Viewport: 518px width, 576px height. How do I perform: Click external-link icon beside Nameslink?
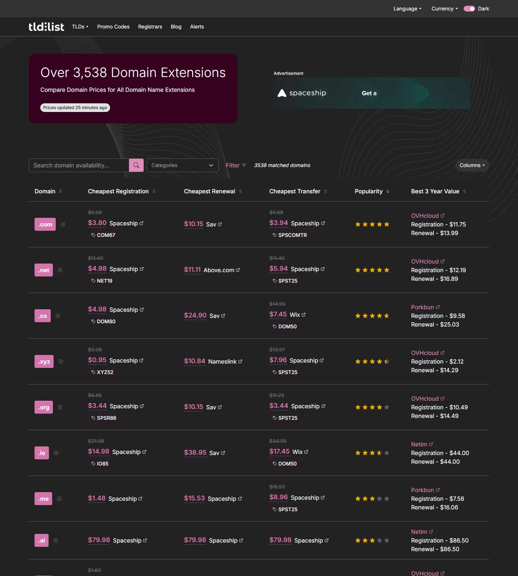click(x=240, y=361)
